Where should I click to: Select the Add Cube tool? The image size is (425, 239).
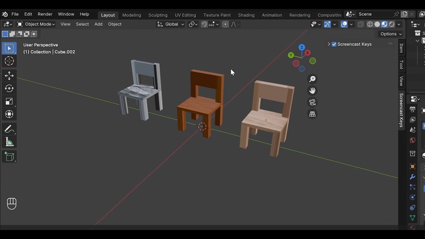coord(9,157)
